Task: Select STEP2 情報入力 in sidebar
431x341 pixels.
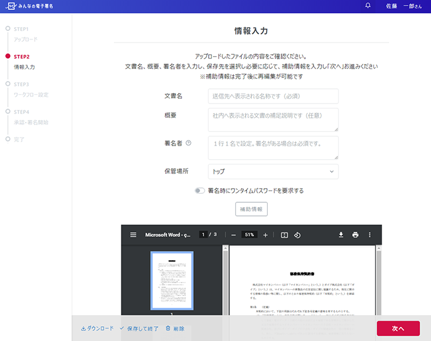Action: point(24,62)
